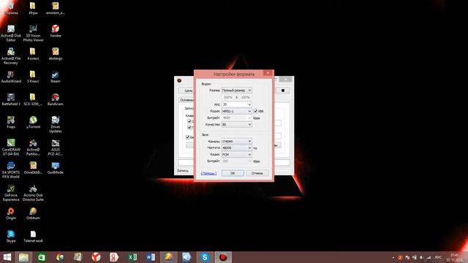
Task: Open the GodMode desktop icon
Action: point(56,167)
